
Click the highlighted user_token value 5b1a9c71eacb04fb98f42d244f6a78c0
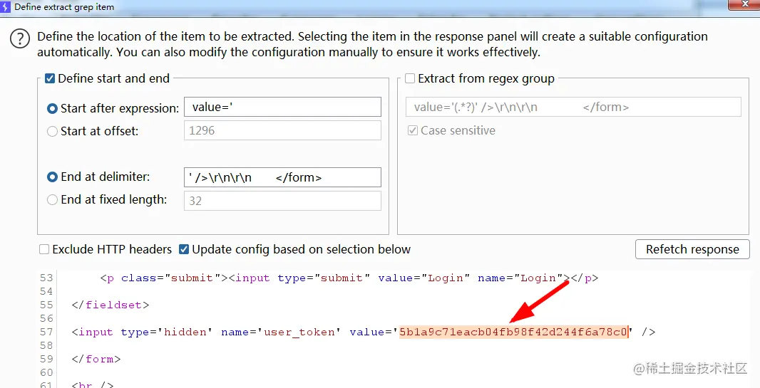514,332
